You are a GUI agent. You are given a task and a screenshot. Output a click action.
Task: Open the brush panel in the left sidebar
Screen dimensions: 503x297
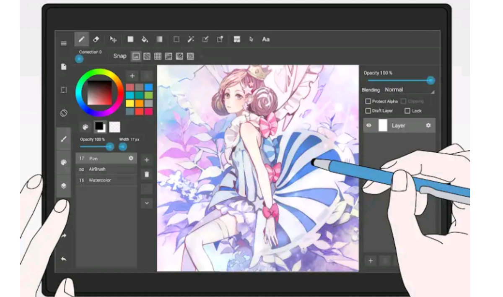(x=63, y=139)
